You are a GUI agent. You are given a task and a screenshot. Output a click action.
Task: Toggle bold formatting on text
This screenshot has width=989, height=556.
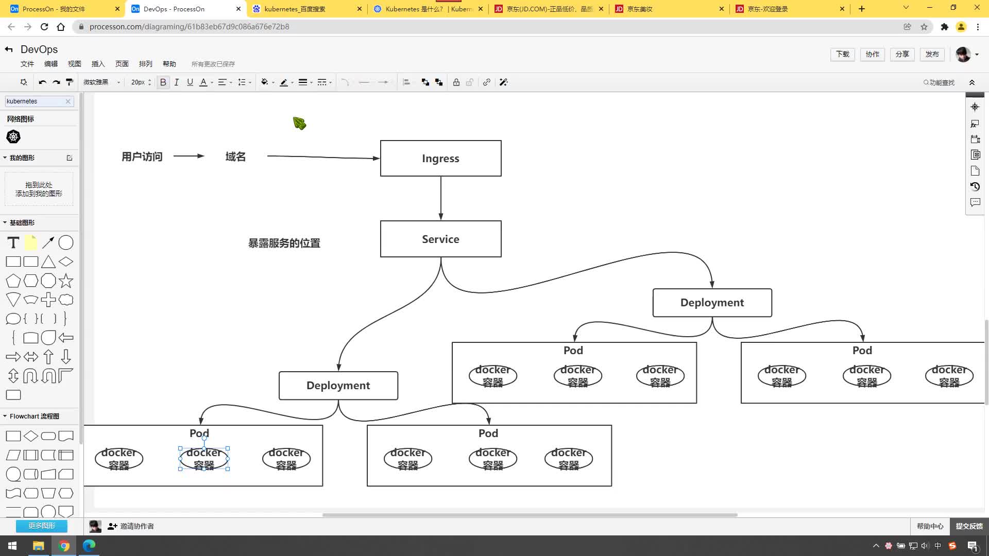(x=163, y=82)
